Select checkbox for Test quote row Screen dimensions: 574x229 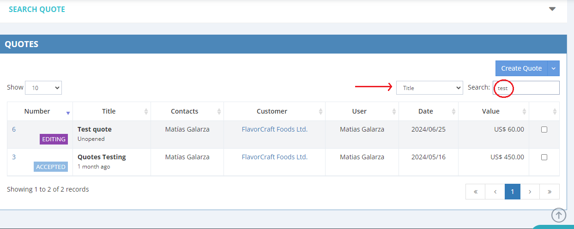click(544, 130)
